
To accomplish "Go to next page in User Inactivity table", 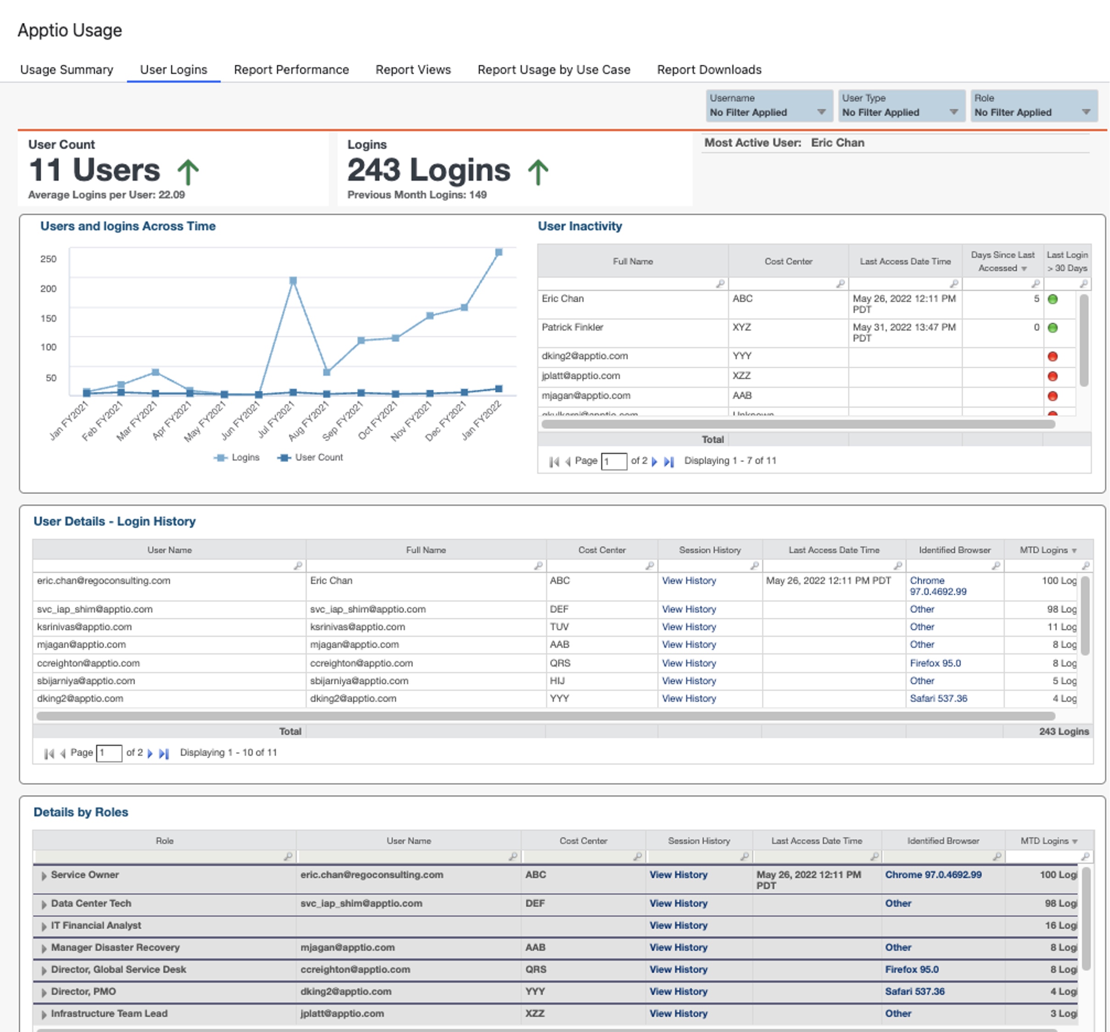I will 655,461.
